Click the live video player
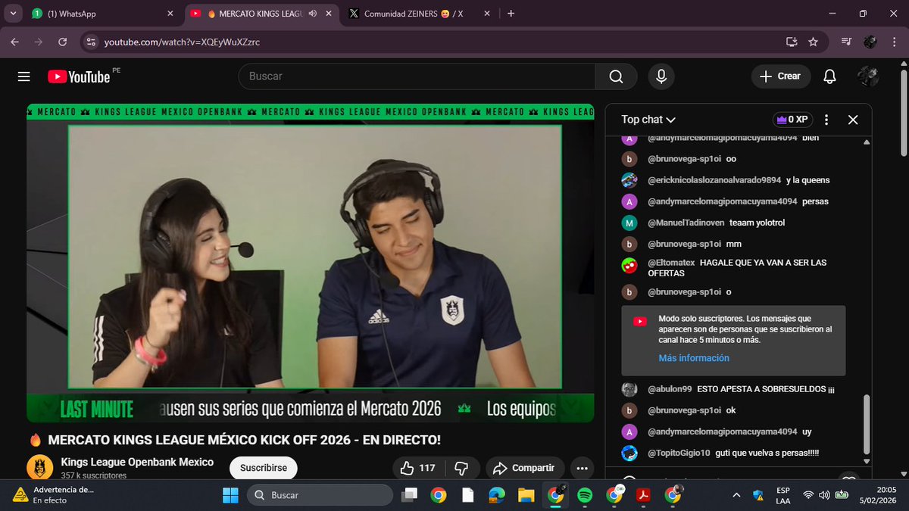909x511 pixels. click(311, 263)
